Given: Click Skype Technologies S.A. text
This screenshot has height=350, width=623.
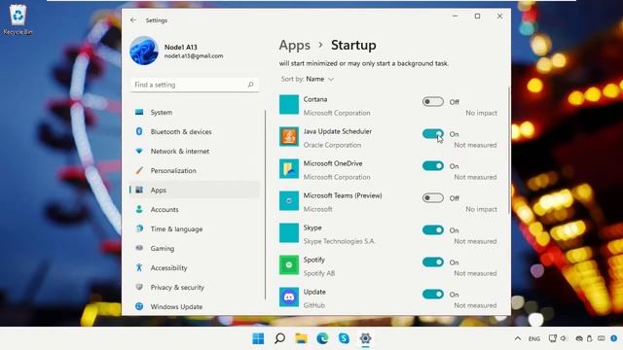Looking at the screenshot, I should (339, 241).
